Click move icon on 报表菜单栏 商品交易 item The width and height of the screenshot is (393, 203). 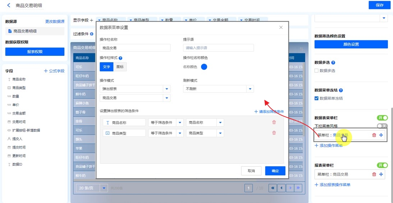click(381, 175)
